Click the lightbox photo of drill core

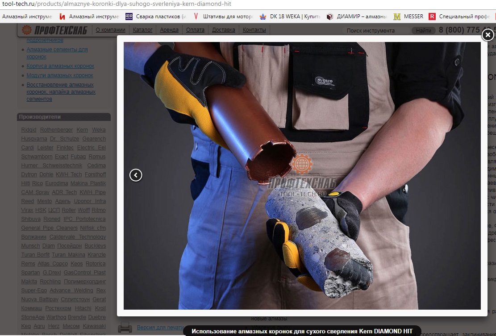tap(302, 176)
